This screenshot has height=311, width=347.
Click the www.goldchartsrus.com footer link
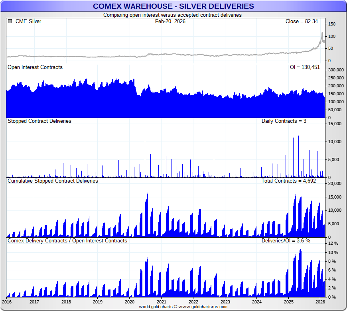[x=202, y=307]
